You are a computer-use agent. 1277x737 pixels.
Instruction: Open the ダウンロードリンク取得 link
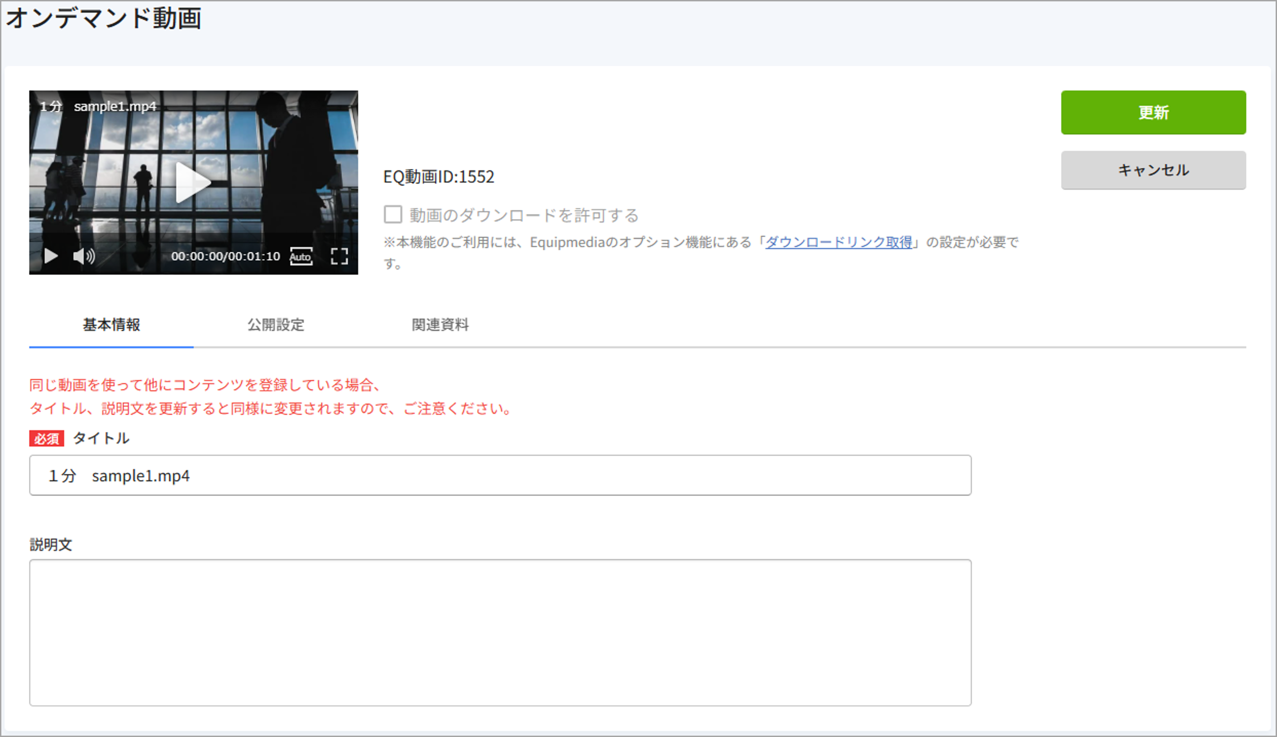tap(838, 243)
